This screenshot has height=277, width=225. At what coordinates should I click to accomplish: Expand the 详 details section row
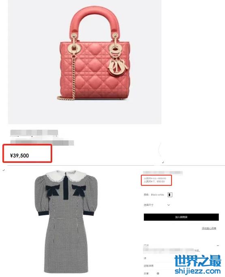145,258
